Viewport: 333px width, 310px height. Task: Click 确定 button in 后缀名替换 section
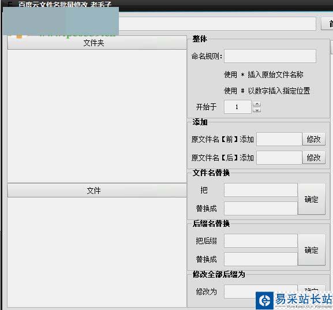(x=312, y=250)
